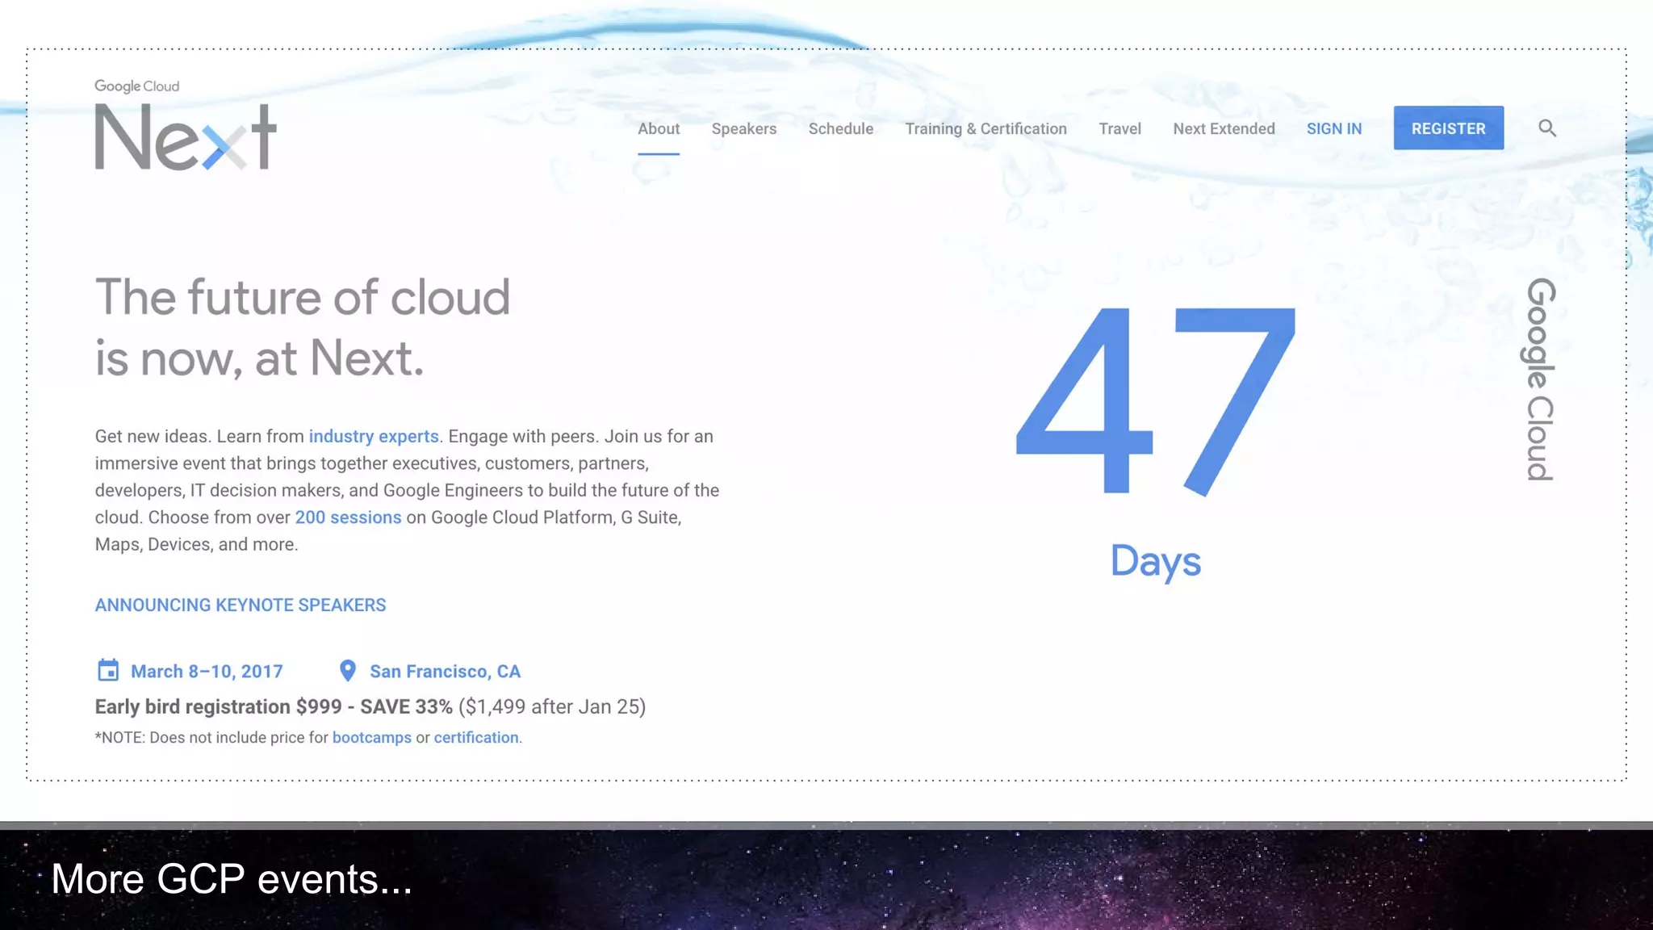Image resolution: width=1653 pixels, height=930 pixels.
Task: Open the Speakers menu item
Action: [743, 129]
